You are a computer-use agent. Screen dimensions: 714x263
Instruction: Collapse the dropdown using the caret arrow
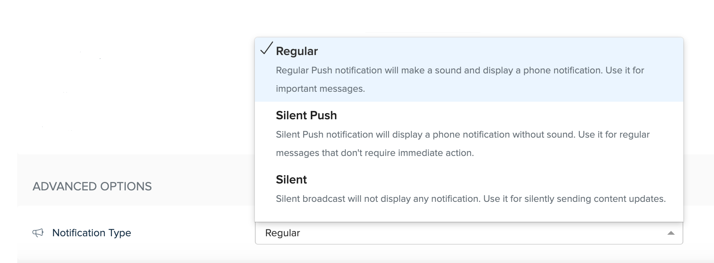pos(671,233)
